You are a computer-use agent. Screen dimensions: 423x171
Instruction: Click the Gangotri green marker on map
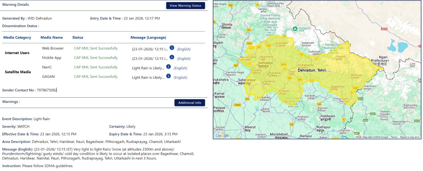(295, 29)
